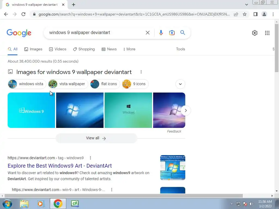This screenshot has height=209, width=279.
Task: Open the Google apps grid
Action: click(x=267, y=33)
